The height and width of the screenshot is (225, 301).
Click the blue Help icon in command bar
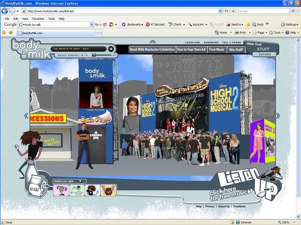(x=287, y=33)
